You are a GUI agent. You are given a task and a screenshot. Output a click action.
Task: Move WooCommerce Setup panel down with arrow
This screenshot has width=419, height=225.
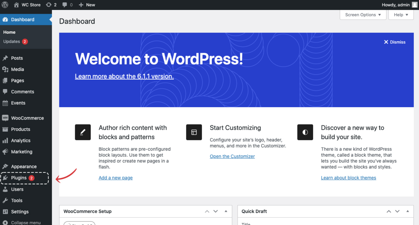215,211
